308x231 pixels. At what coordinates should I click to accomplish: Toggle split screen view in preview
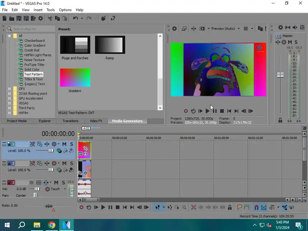pos(202,29)
